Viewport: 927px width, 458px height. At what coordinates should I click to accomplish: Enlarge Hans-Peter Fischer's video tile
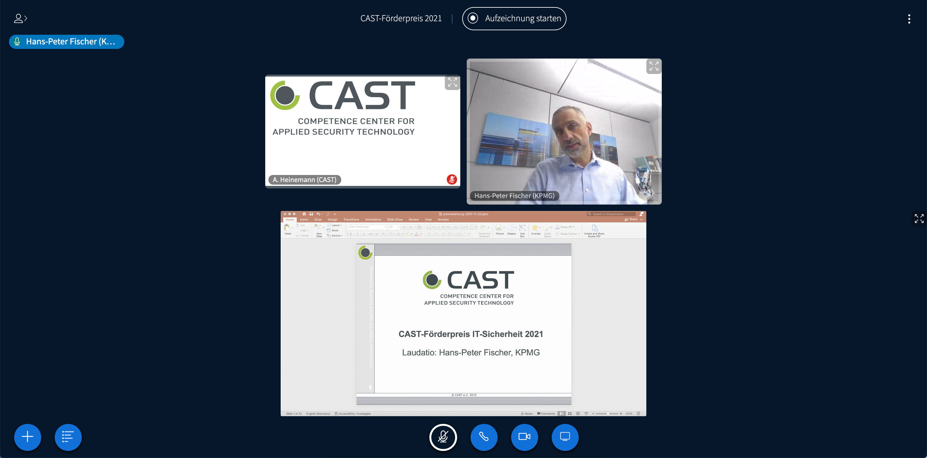pyautogui.click(x=653, y=66)
